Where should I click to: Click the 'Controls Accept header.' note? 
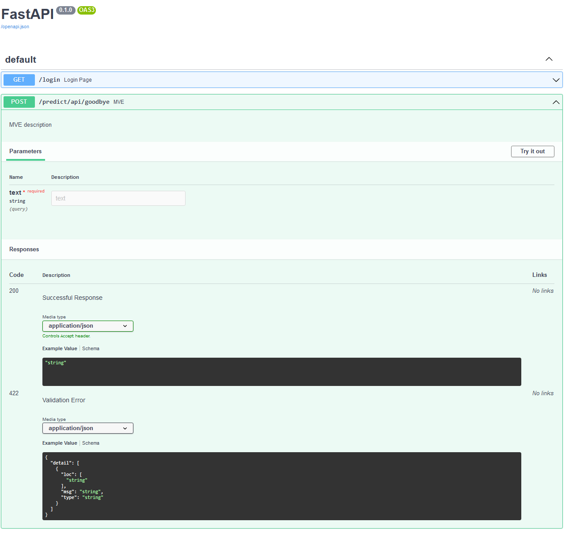point(66,336)
